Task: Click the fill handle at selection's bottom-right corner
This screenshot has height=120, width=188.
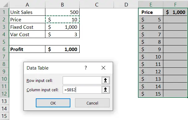Action: (187, 97)
